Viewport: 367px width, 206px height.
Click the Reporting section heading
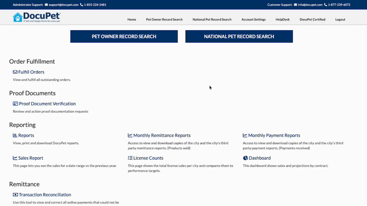point(22,125)
